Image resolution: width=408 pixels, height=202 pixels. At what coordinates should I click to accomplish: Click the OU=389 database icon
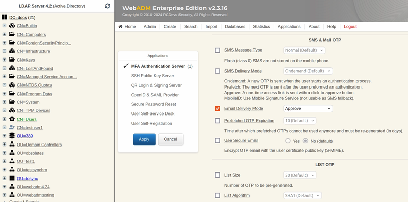click(12, 136)
